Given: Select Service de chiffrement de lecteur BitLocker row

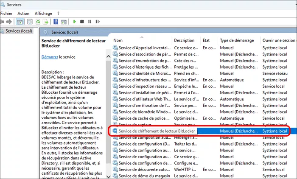Looking at the screenshot, I should pos(205,131).
